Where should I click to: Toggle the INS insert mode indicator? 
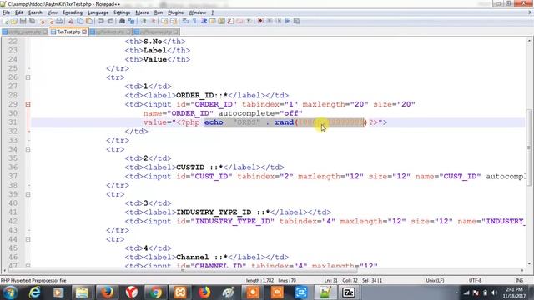coord(519,280)
